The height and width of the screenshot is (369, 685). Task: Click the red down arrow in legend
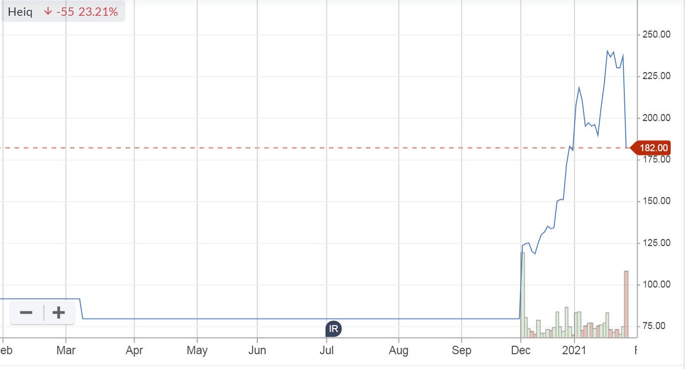click(48, 12)
